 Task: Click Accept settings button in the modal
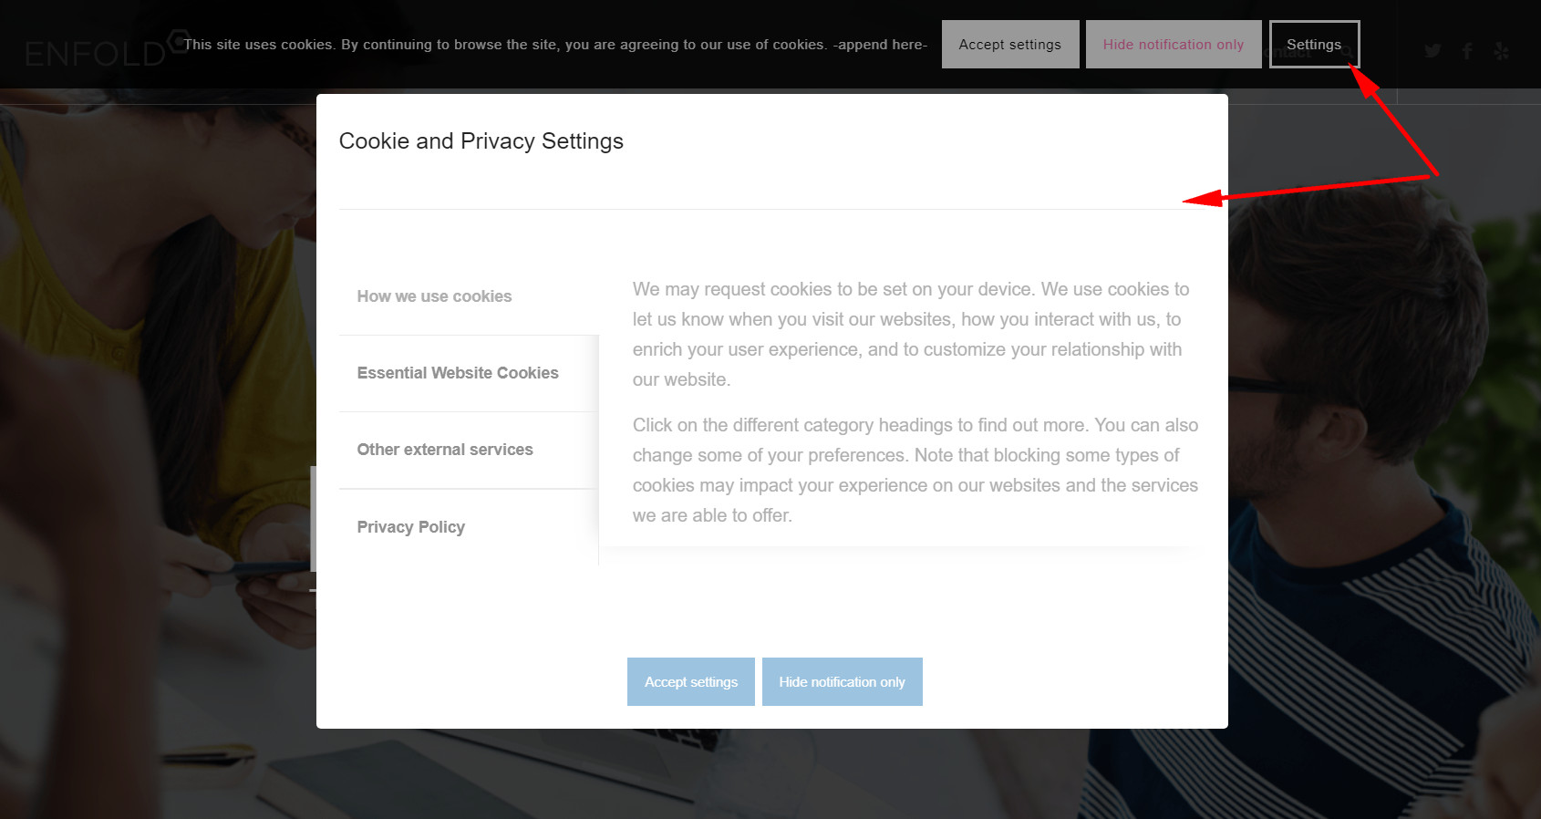pos(691,682)
